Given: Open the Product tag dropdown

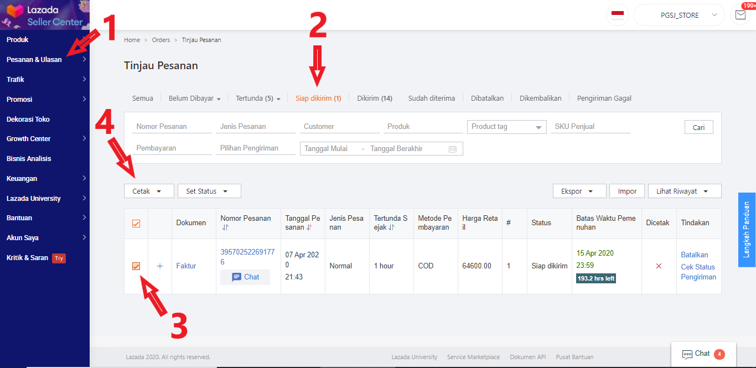Looking at the screenshot, I should (507, 127).
